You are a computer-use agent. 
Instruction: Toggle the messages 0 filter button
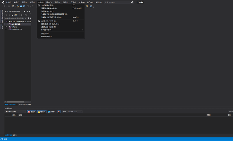point(51,112)
